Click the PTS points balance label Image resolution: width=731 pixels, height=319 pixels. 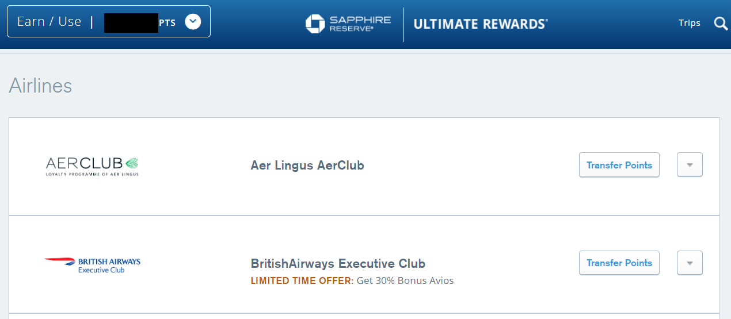[167, 24]
